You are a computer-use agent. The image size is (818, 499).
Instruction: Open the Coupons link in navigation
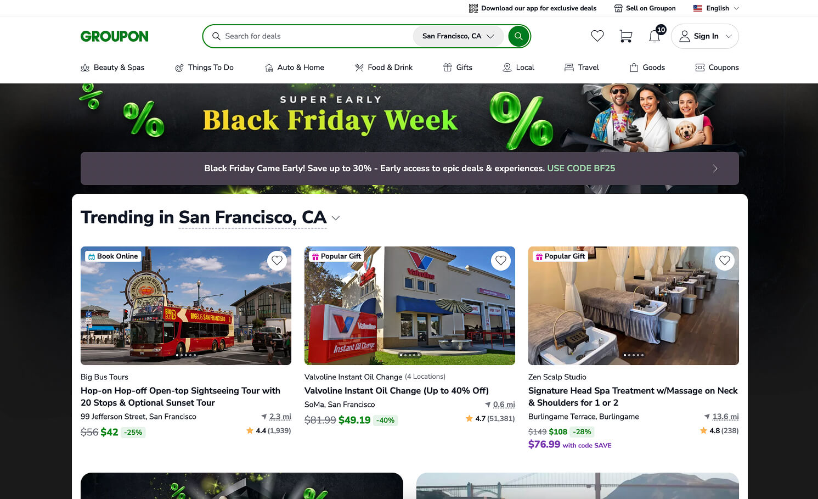point(717,68)
